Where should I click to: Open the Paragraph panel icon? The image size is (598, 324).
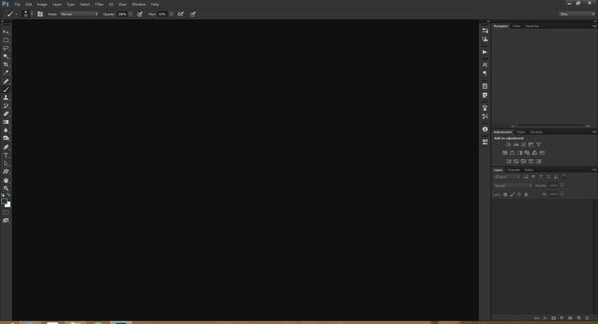click(x=485, y=74)
